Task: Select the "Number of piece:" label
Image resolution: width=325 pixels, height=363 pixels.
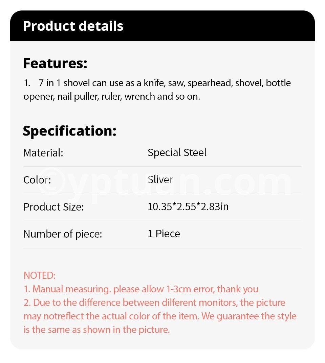Action: [x=63, y=234]
